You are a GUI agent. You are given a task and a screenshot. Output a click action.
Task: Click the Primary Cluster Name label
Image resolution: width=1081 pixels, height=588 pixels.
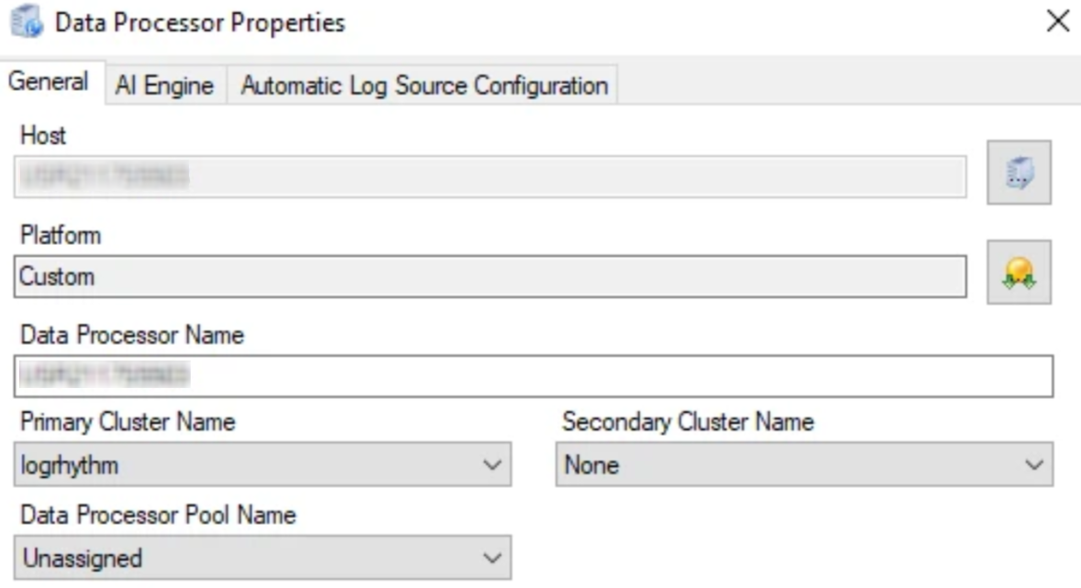pos(127,422)
